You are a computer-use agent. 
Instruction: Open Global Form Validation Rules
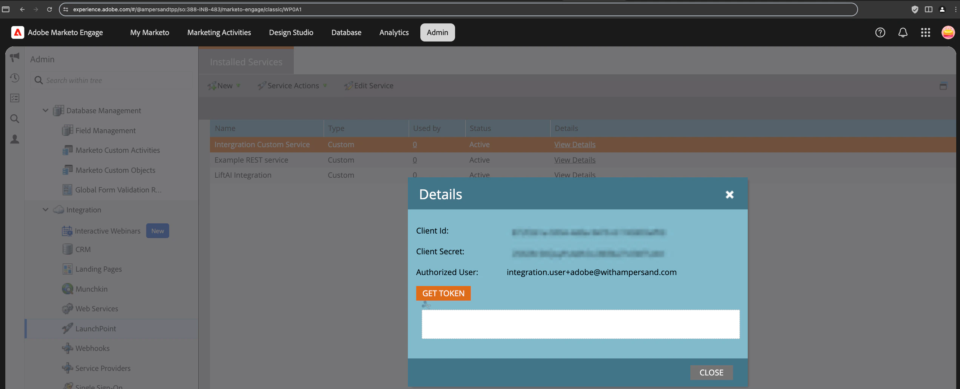112,190
